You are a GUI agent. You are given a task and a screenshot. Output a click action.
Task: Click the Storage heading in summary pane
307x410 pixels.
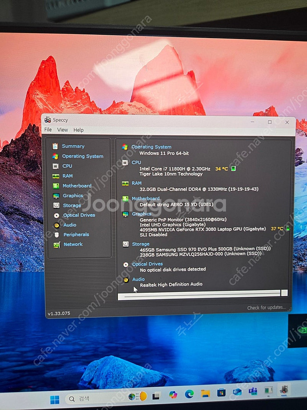[141, 244]
